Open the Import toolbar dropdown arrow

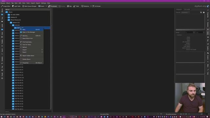tap(46, 6)
